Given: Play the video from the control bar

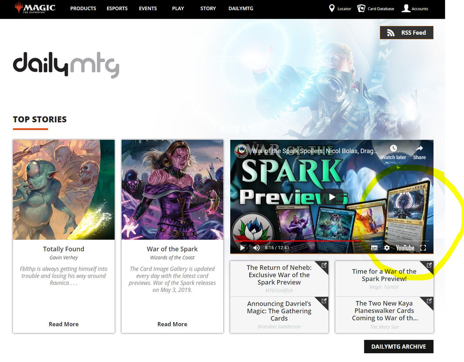Looking at the screenshot, I should coord(242,248).
